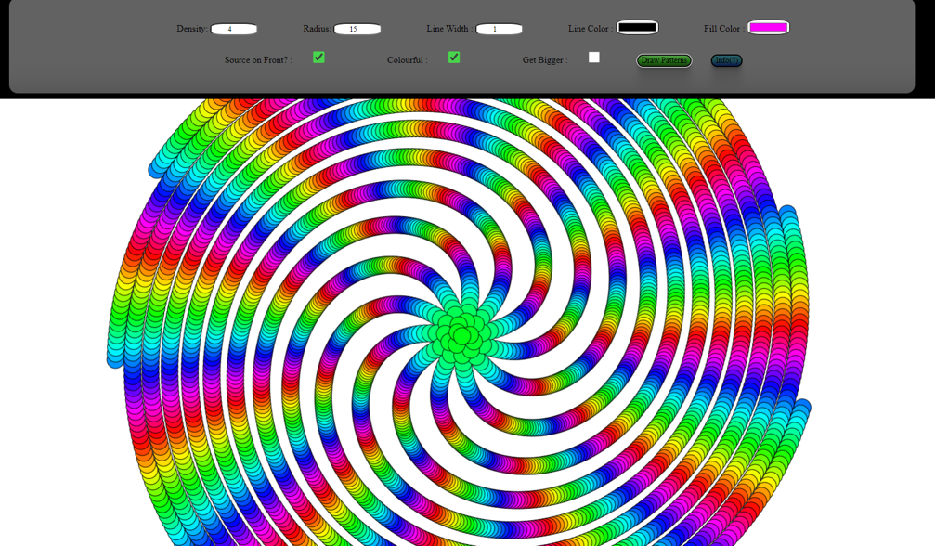Image resolution: width=935 pixels, height=546 pixels.
Task: Click into the Line Width field
Action: 499,29
